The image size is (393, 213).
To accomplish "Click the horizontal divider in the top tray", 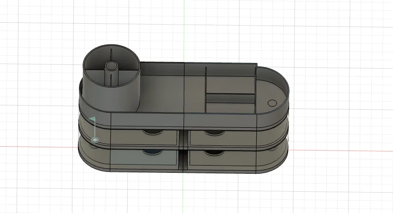I will (x=230, y=98).
